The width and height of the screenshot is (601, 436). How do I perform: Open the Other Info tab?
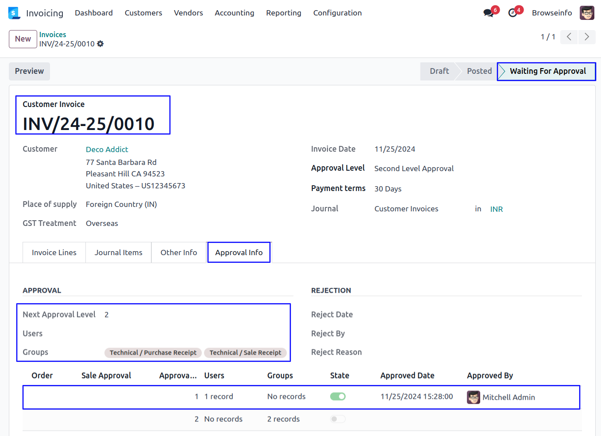click(x=178, y=252)
